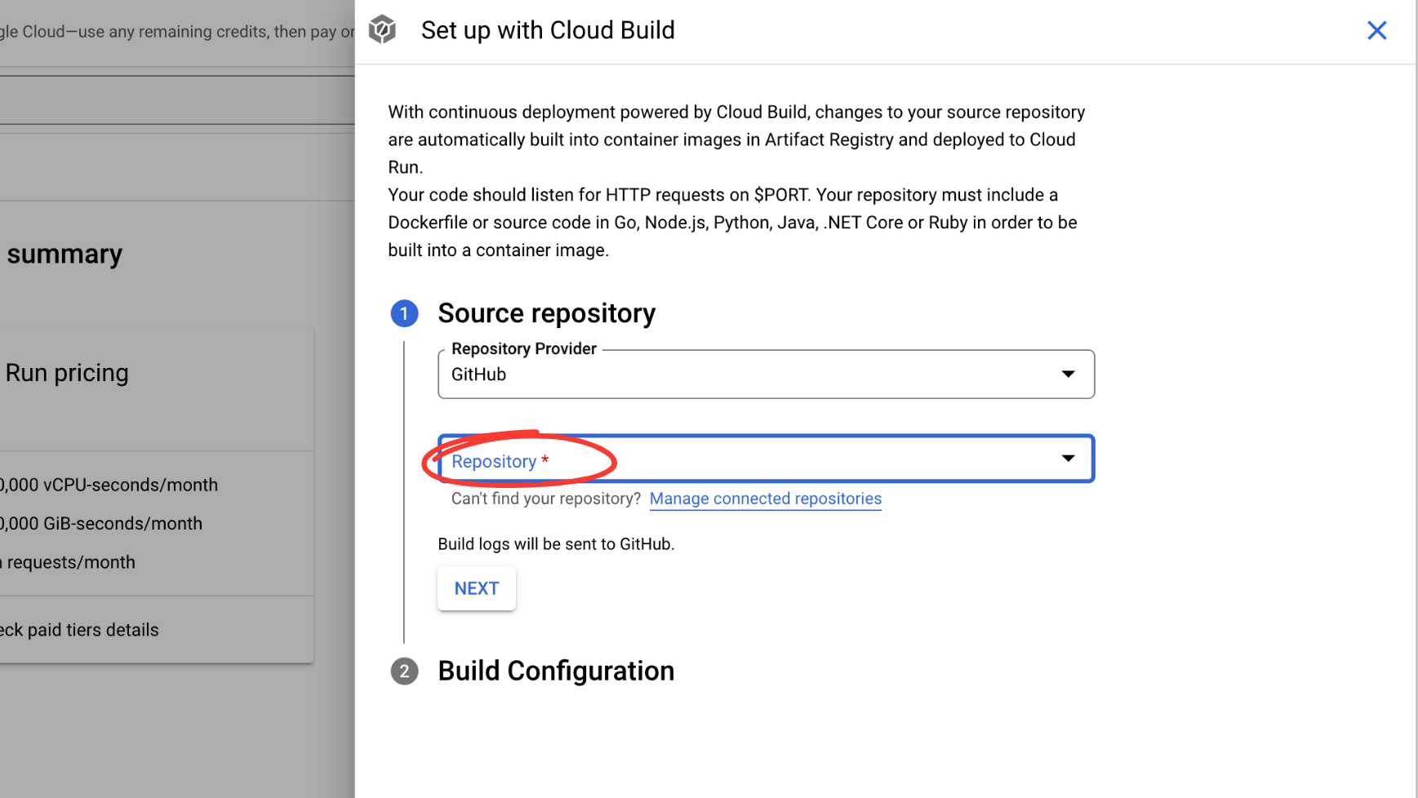Click the Cloud Build hexagon icon
Viewport: 1418px width, 798px height.
(x=382, y=29)
